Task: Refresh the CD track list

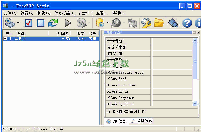Action: pyautogui.click(x=53, y=23)
